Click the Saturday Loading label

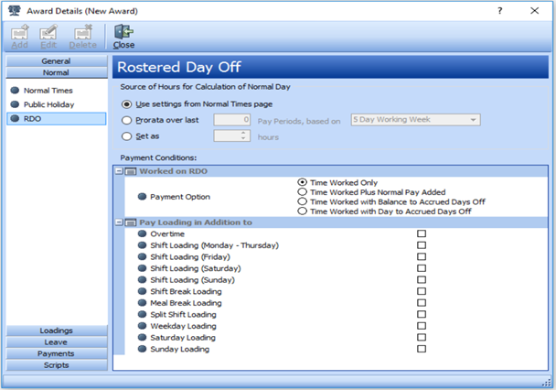click(x=183, y=338)
